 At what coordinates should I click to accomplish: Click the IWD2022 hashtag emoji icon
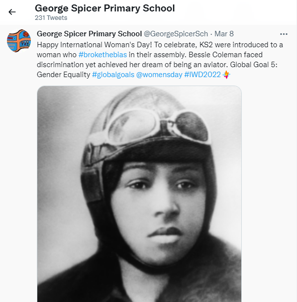coord(226,75)
